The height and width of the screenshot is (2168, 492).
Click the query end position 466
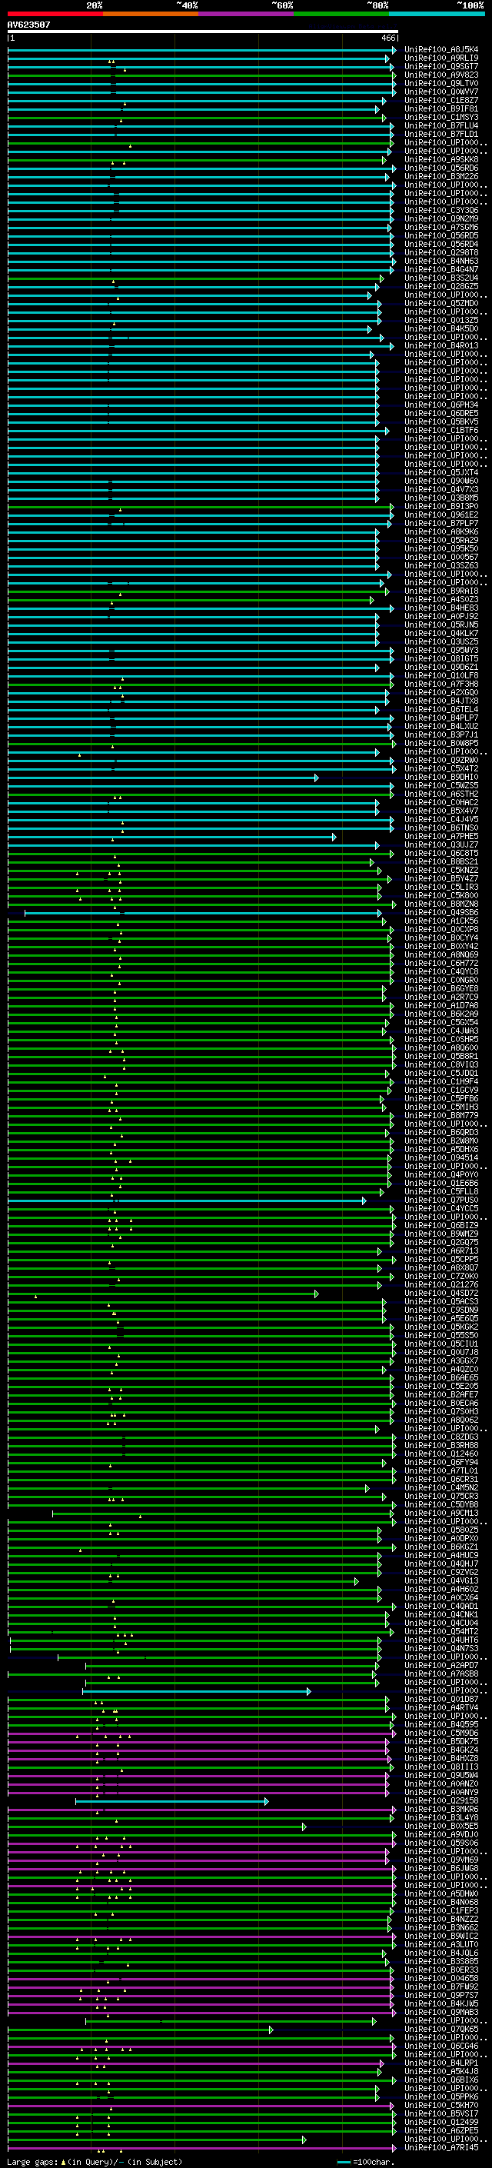tap(388, 38)
